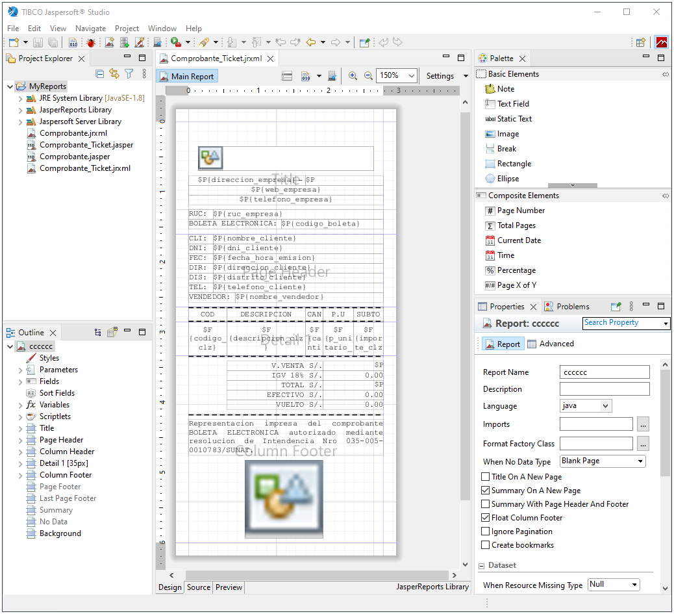Image resolution: width=674 pixels, height=614 pixels.
Task: Click the editor vertical scrollbar
Action: point(465,306)
